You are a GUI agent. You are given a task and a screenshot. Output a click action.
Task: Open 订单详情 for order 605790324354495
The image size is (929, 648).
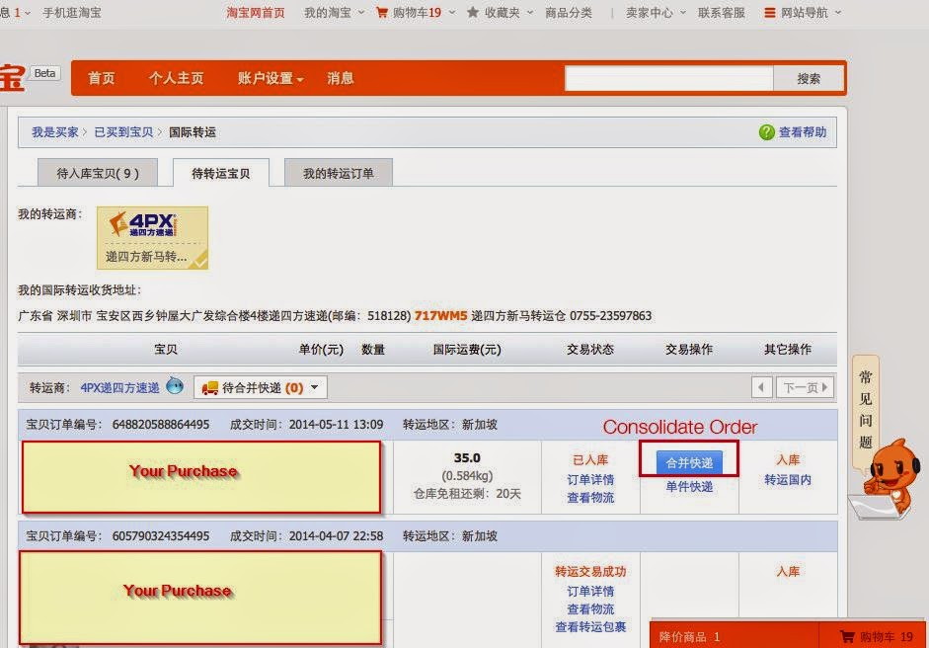tap(590, 591)
